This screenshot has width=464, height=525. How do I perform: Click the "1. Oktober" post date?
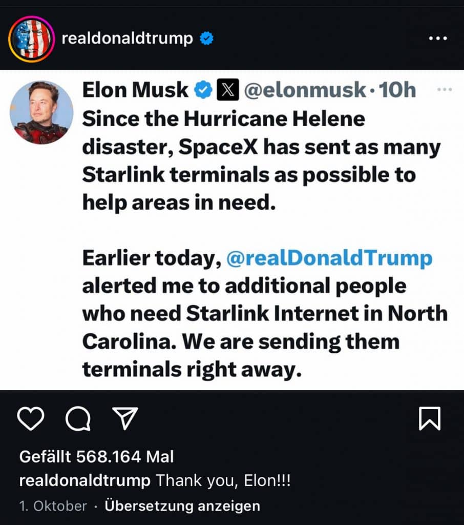pos(53,506)
